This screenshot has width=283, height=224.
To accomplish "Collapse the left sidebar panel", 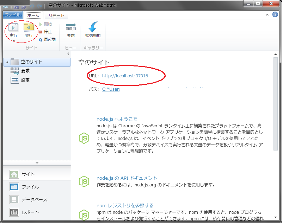I will tap(68, 54).
